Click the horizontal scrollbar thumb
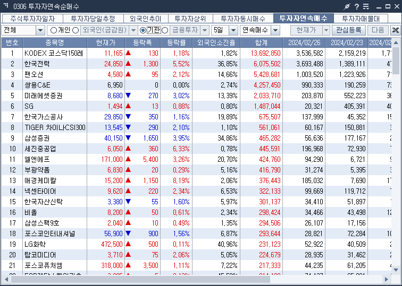The image size is (402, 286). 140,279
